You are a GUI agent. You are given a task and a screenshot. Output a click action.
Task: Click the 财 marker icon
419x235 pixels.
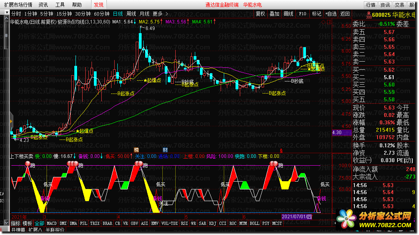point(165,150)
